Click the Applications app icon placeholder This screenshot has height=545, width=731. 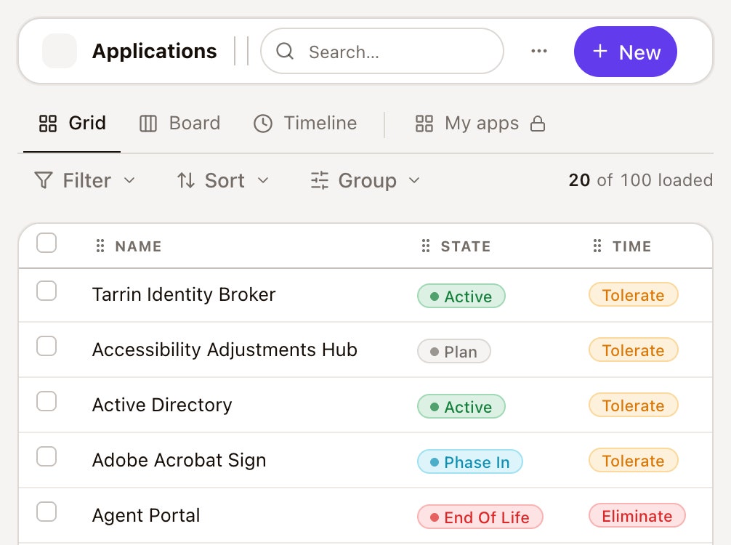[x=59, y=51]
